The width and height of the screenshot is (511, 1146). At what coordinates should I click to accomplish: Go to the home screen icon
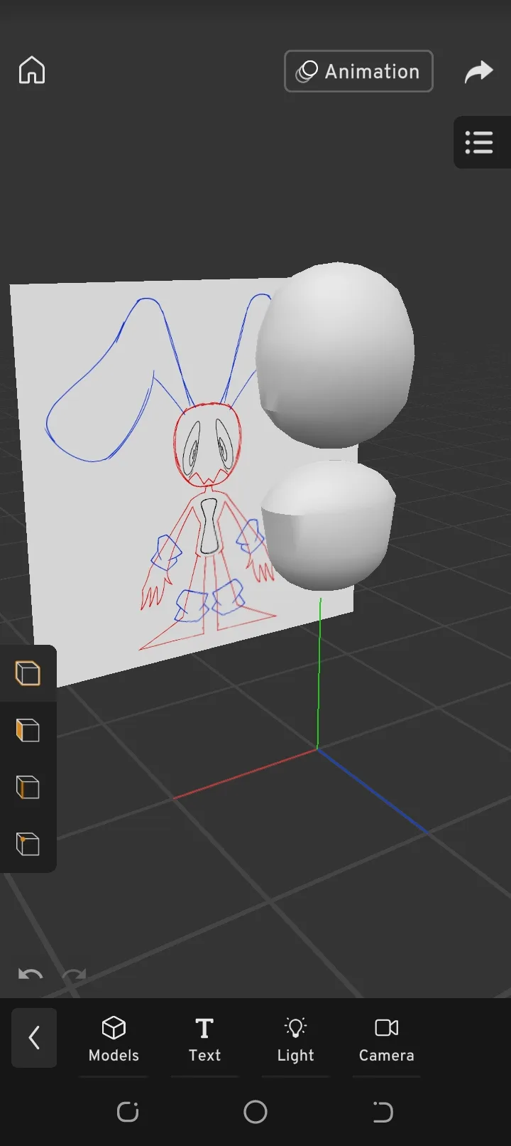point(32,70)
